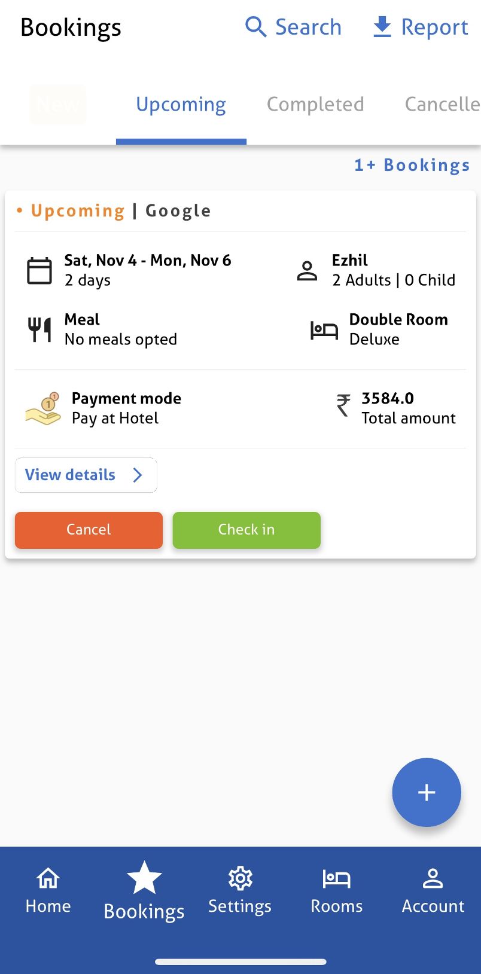Select the Upcoming tab

(x=181, y=105)
